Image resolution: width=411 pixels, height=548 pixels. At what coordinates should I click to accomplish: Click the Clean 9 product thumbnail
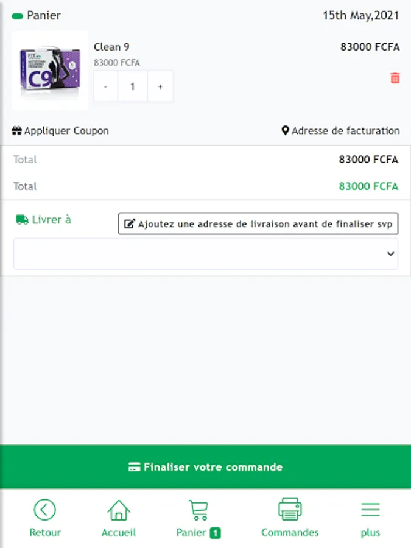coord(50,71)
